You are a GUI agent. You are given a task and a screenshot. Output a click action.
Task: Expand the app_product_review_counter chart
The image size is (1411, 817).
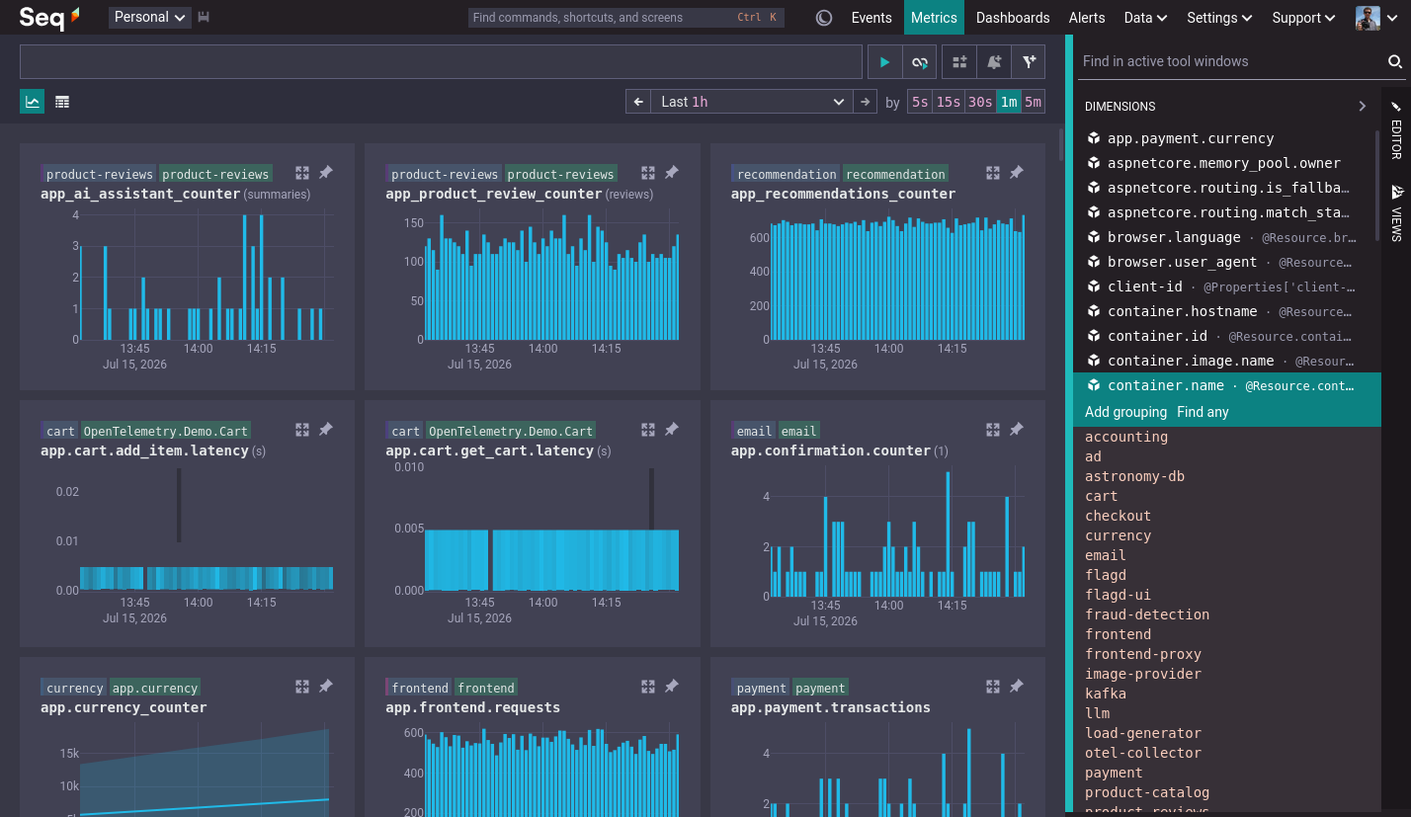648,173
